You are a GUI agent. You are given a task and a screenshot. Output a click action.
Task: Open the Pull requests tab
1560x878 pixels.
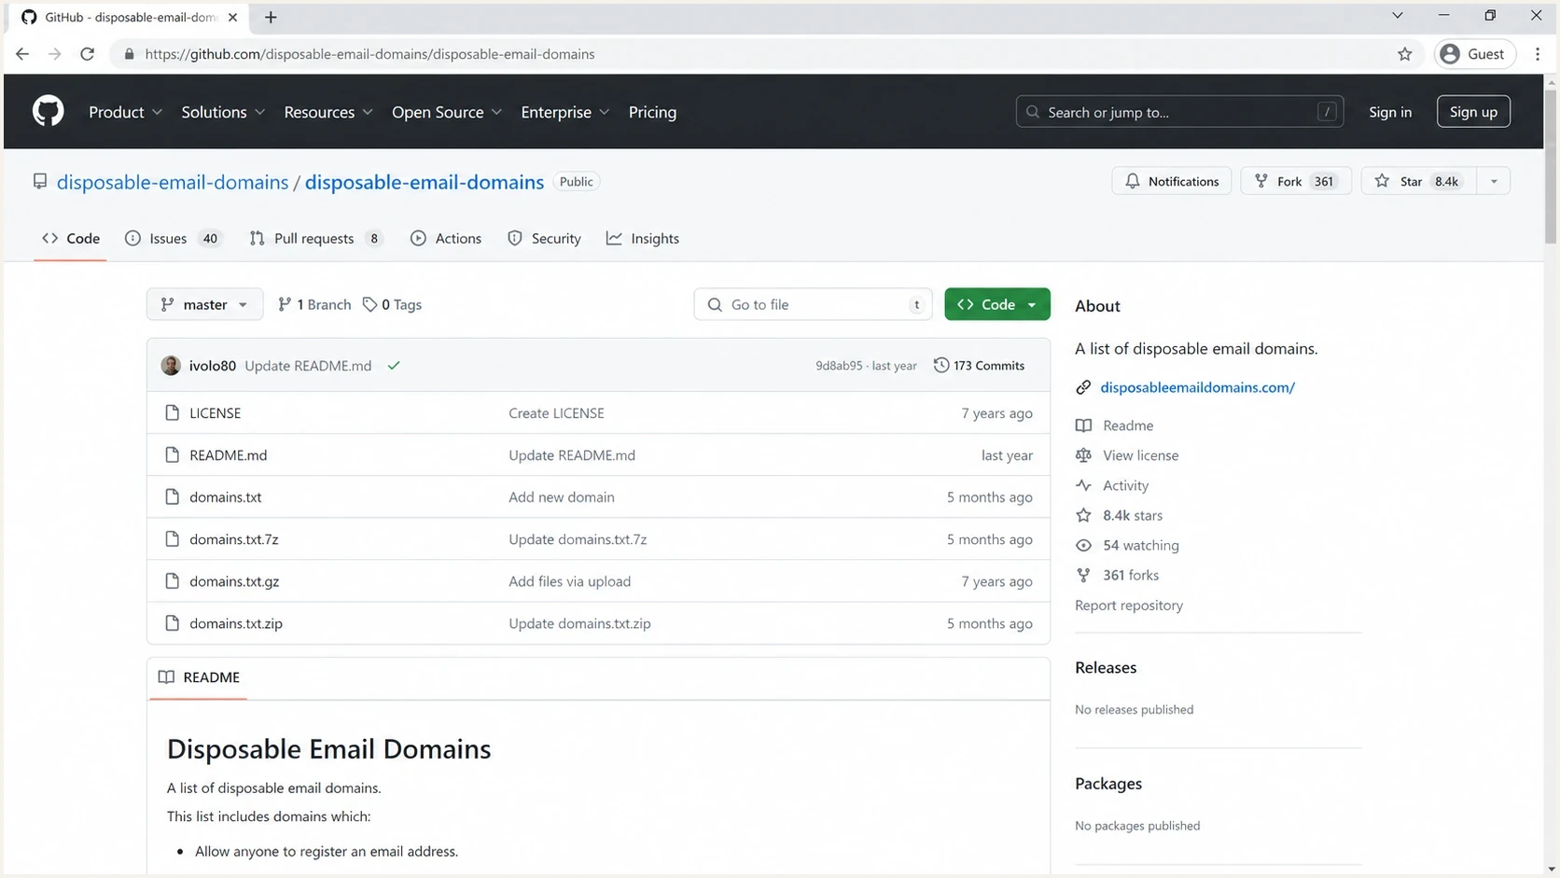[316, 238]
